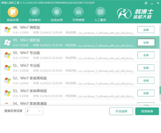Install item 51 Win7 专业版

pos(146,68)
